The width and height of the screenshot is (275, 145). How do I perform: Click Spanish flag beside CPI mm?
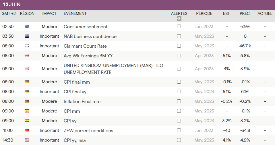coord(27,111)
